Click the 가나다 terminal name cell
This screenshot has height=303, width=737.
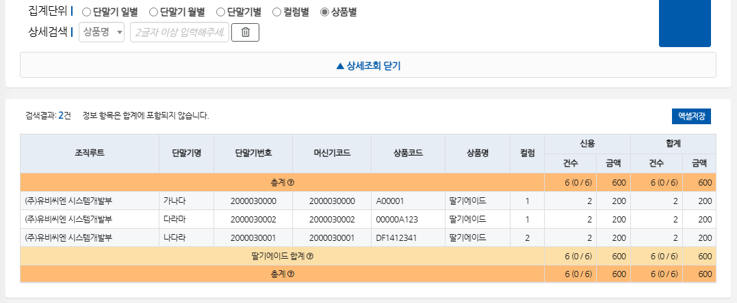(x=187, y=201)
